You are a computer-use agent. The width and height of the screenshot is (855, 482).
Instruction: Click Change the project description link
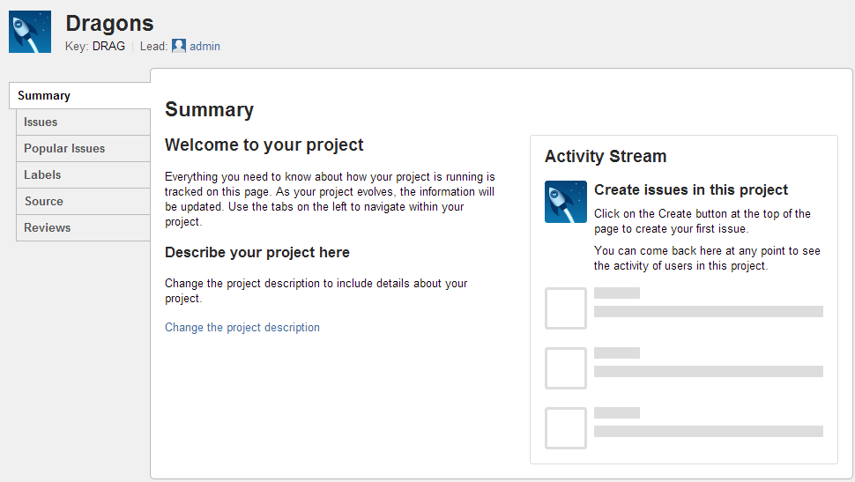click(242, 327)
